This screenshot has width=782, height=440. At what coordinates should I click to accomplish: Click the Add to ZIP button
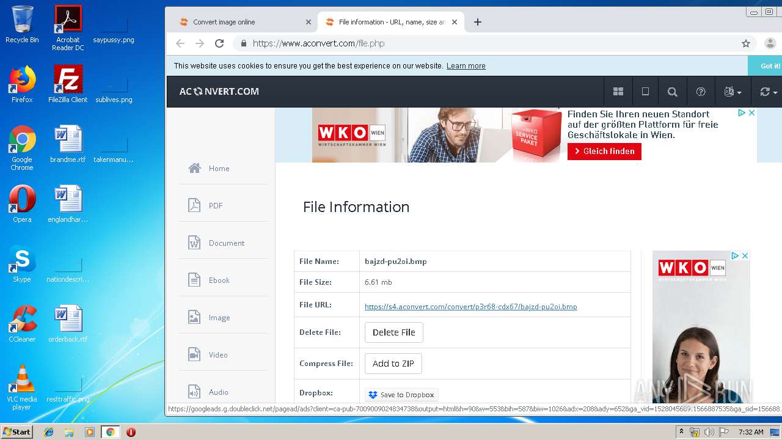[393, 364]
